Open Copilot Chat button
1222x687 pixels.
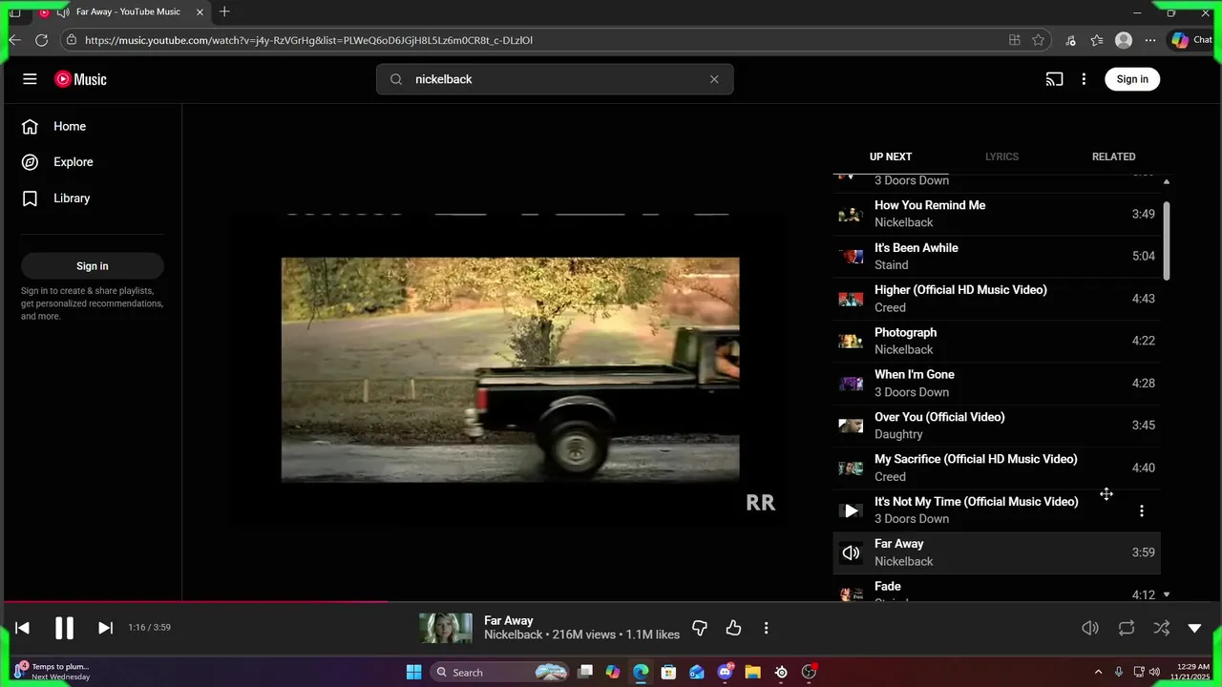pyautogui.click(x=1191, y=40)
